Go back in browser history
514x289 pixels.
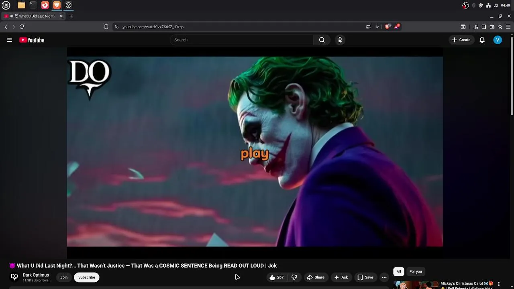[x=6, y=27]
